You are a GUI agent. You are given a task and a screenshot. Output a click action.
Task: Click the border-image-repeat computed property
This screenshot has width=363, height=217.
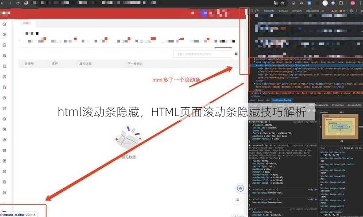[x=332, y=188]
